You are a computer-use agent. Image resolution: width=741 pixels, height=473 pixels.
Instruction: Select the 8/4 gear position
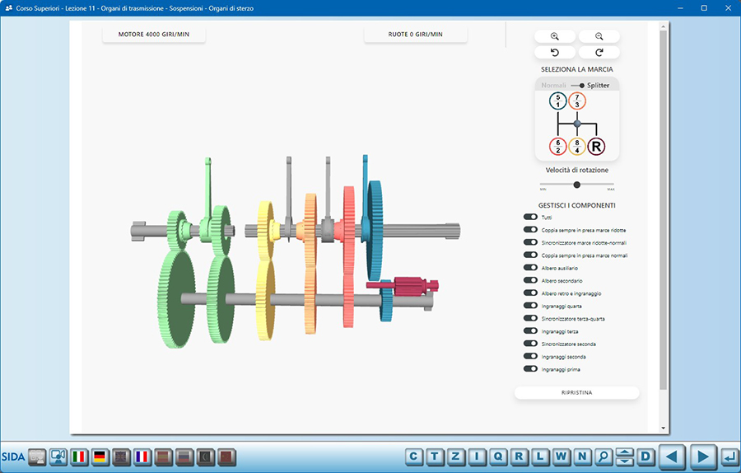click(577, 147)
